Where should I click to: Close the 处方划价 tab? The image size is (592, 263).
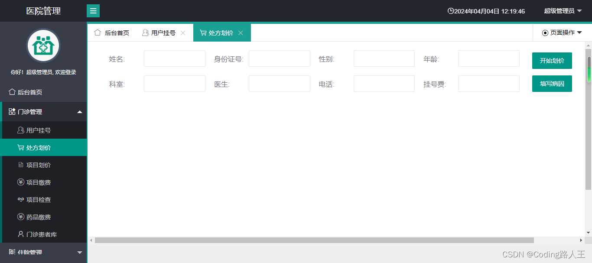click(x=241, y=32)
